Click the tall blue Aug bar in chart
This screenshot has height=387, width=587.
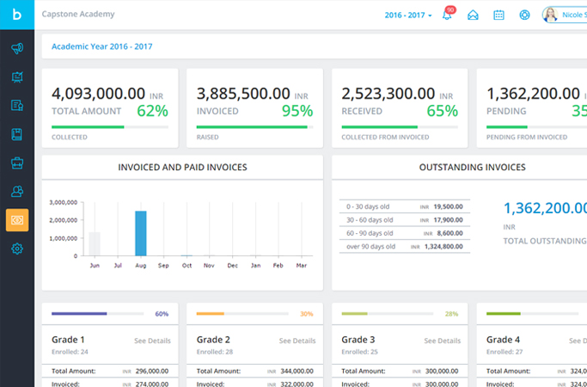[x=141, y=233]
